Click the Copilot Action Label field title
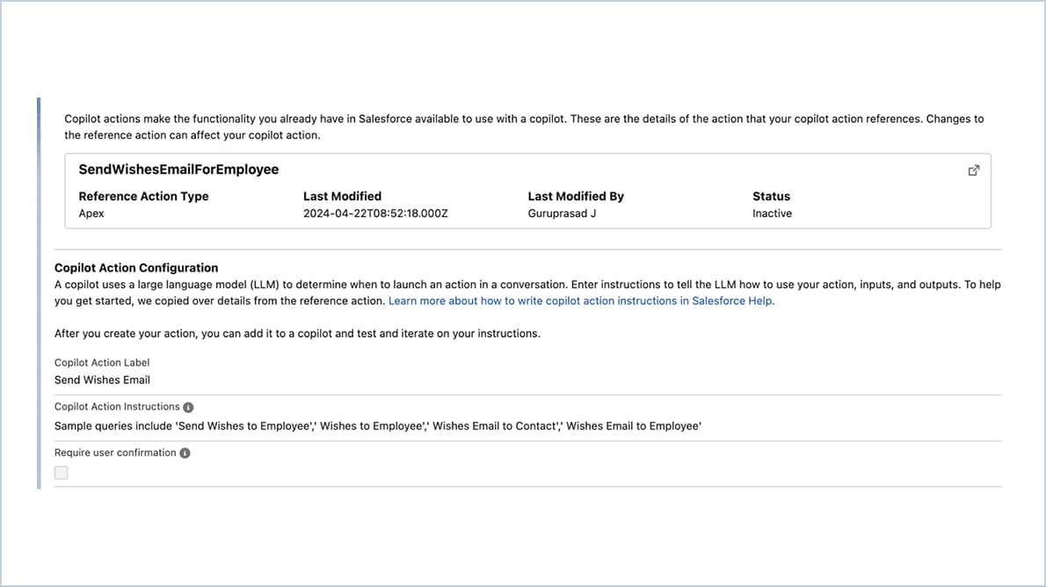 101,362
